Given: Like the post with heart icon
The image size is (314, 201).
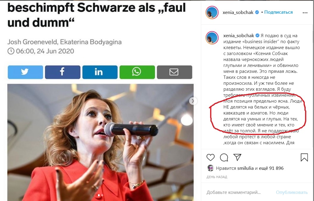Looking at the screenshot, I should [210, 157].
